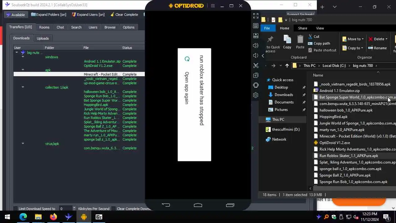Open the Move to dropdown
Screen dimensions: 396x223
[x=353, y=39]
